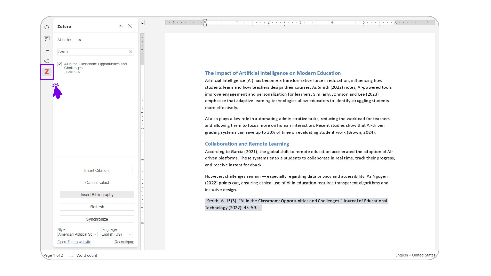Click the first-line indent ruler marker
This screenshot has width=491, height=276.
point(205,21)
